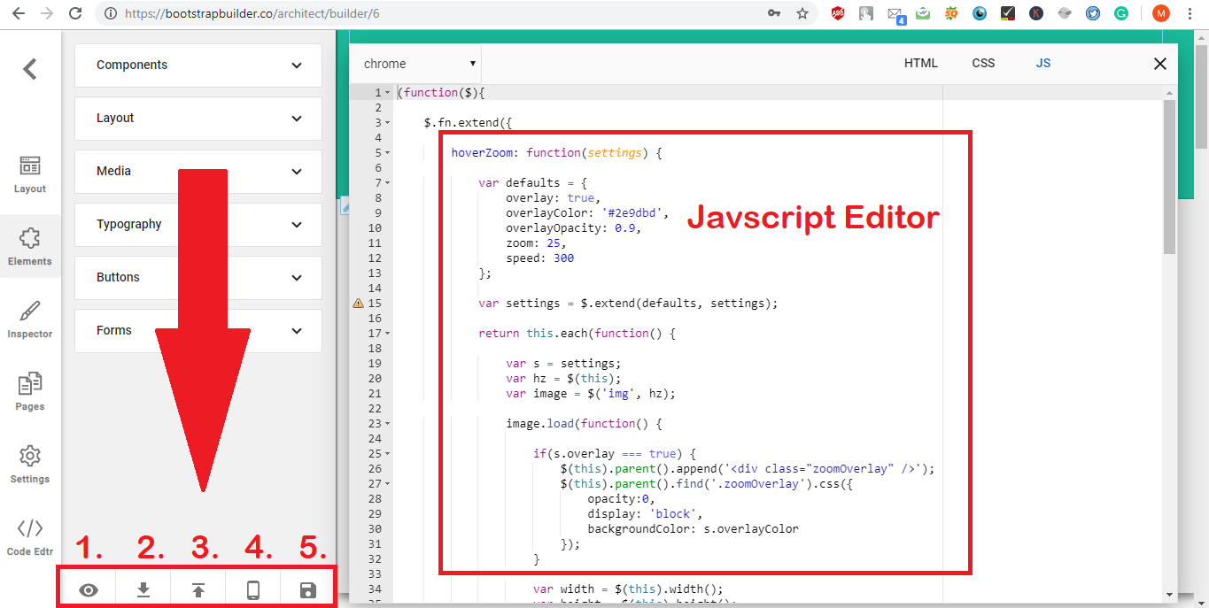Expand the Forms accordion section

pyautogui.click(x=198, y=330)
